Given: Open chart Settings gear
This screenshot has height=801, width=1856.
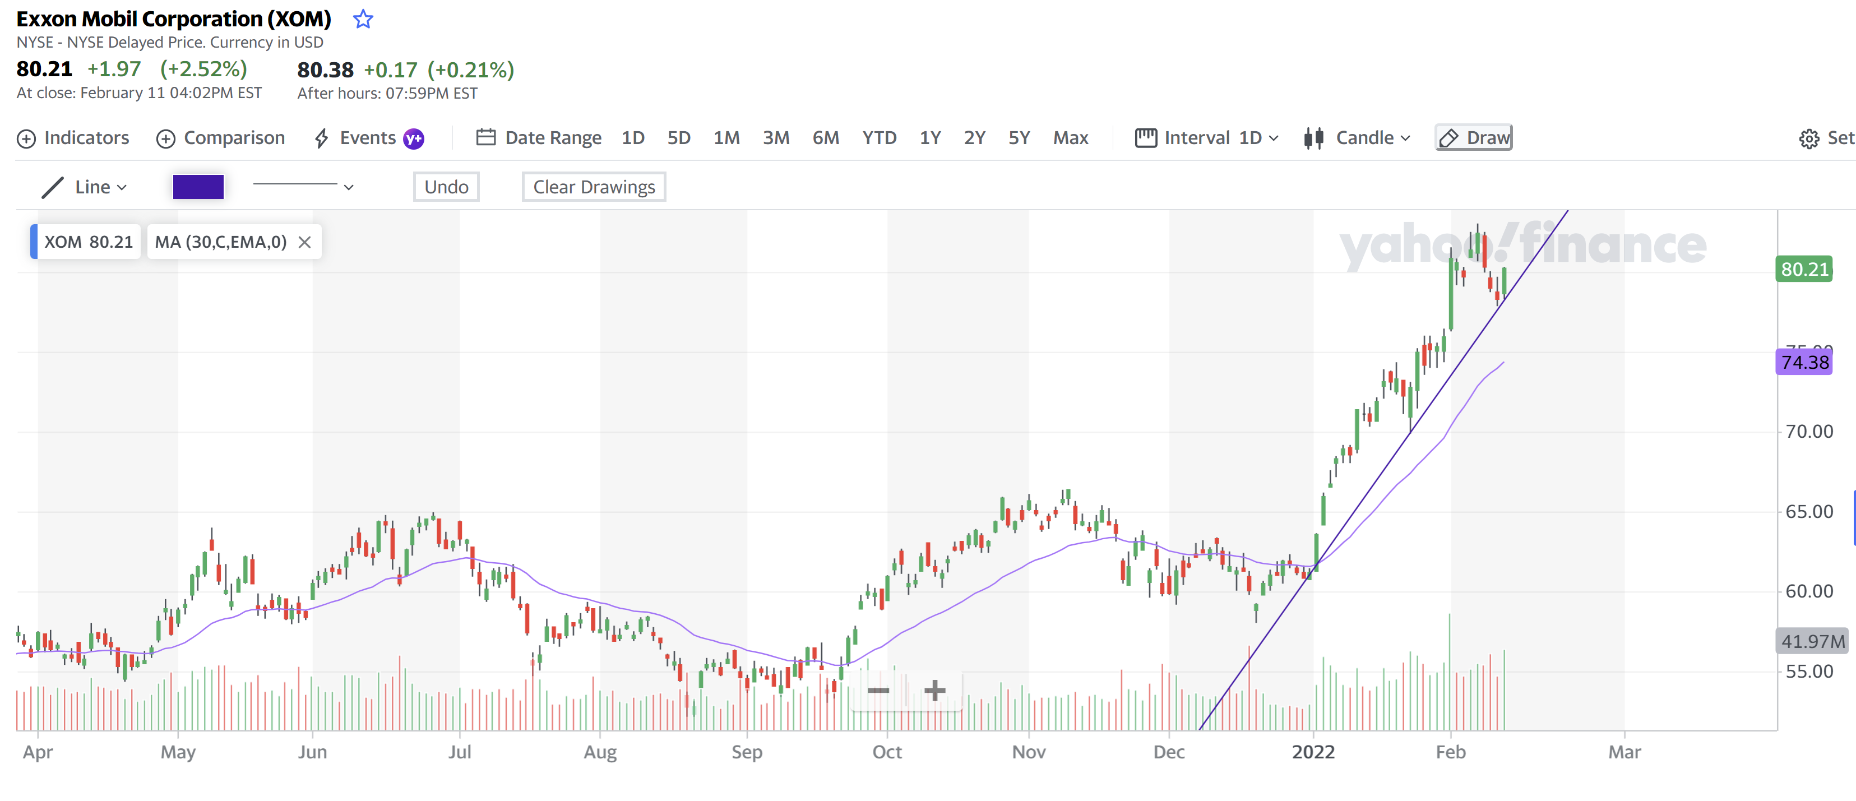Looking at the screenshot, I should tap(1826, 137).
